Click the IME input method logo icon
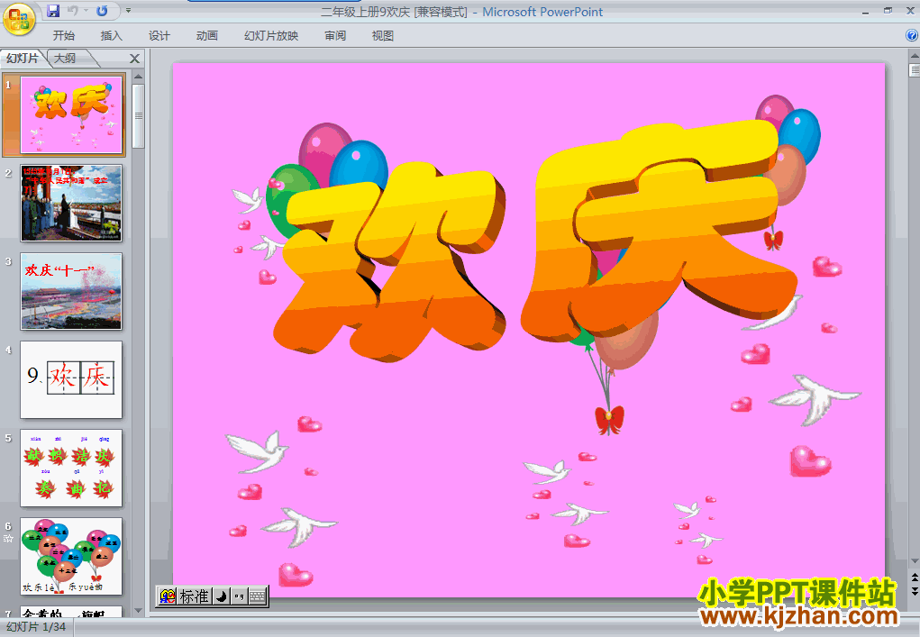This screenshot has height=637, width=920. pyautogui.click(x=168, y=596)
